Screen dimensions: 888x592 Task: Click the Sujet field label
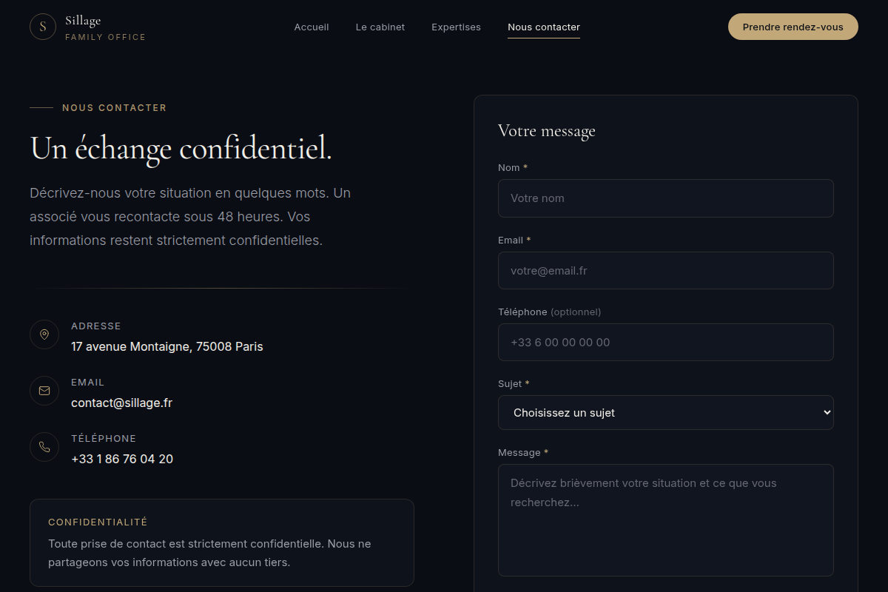click(x=514, y=384)
